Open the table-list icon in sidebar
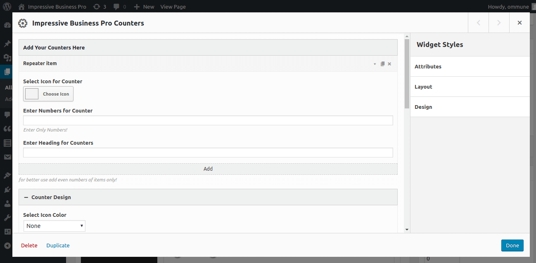The height and width of the screenshot is (263, 536). tap(7, 143)
